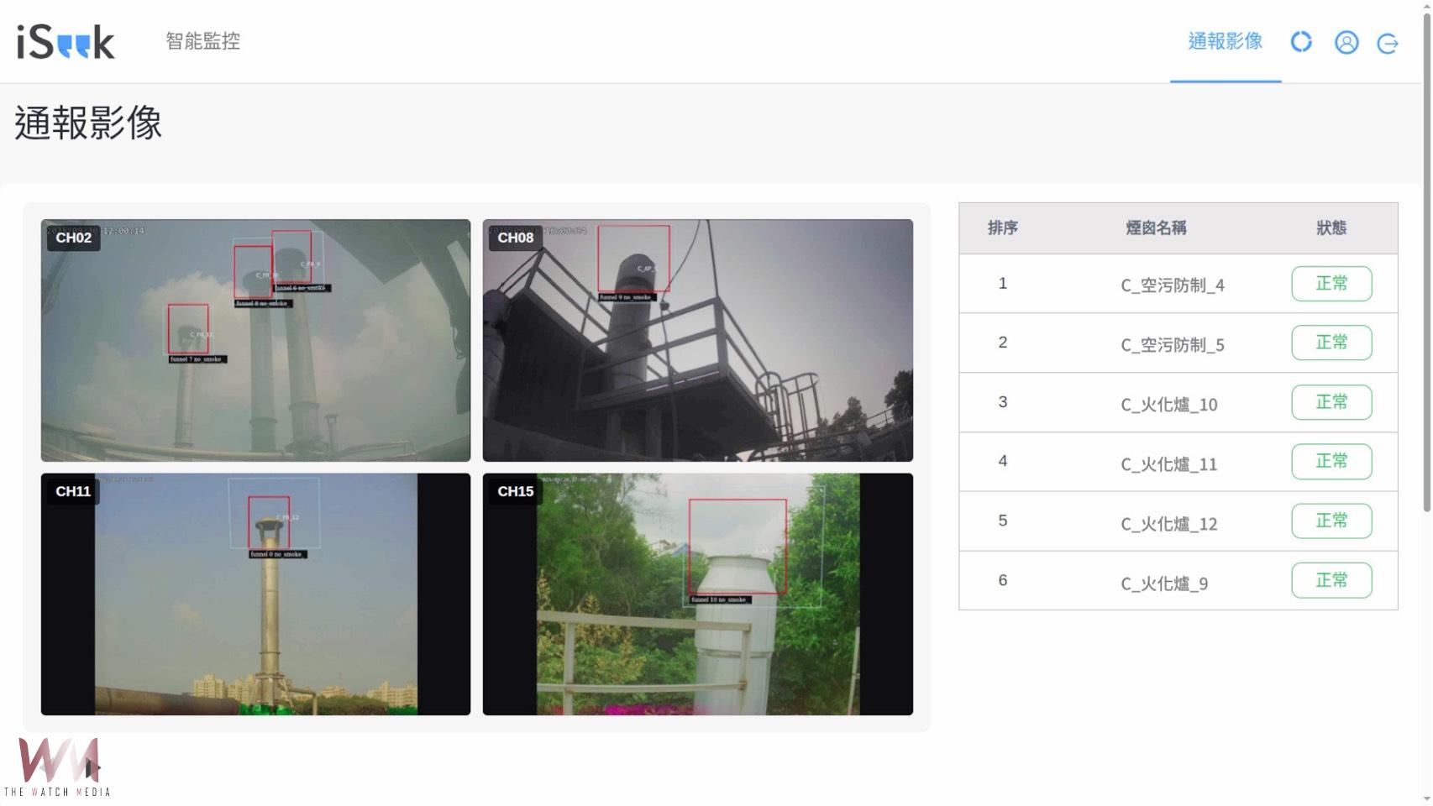Screen dimensions: 1433x806
Task: Click the iSeek logo
Action: [66, 42]
